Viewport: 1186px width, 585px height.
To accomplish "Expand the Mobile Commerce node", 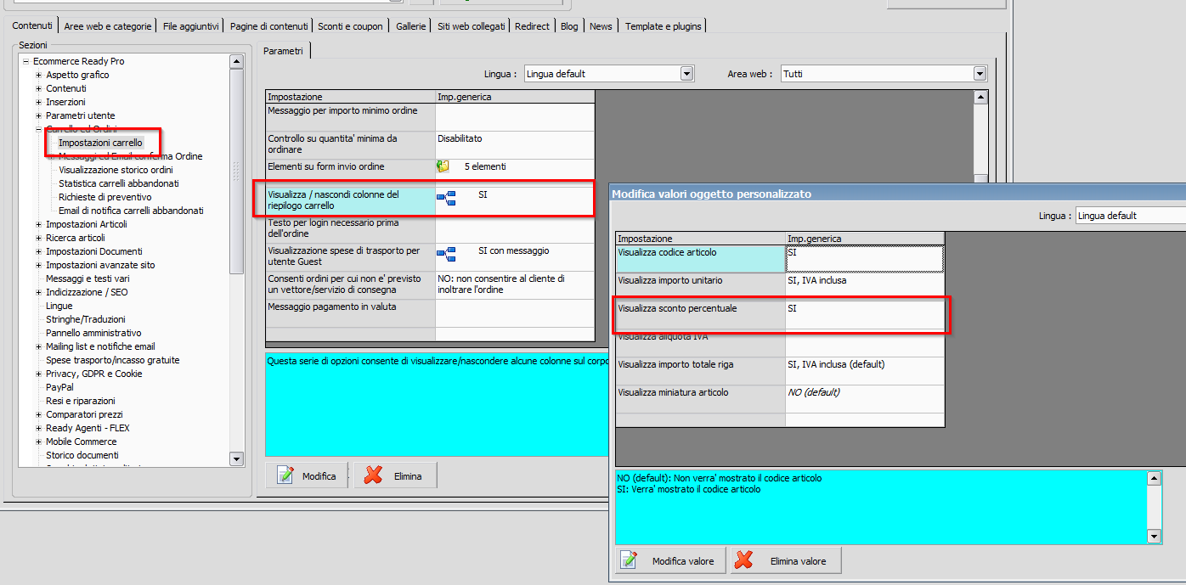I will pyautogui.click(x=38, y=442).
